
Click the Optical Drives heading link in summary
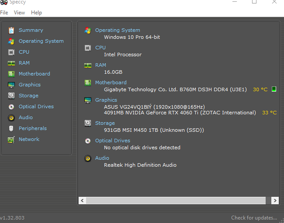(x=113, y=141)
